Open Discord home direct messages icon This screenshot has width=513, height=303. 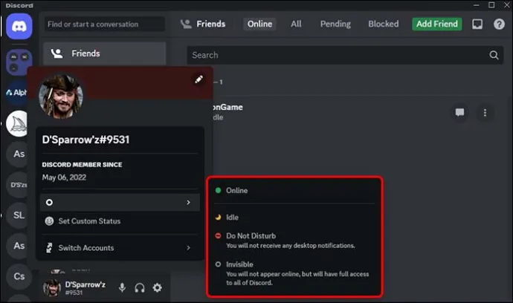click(19, 26)
